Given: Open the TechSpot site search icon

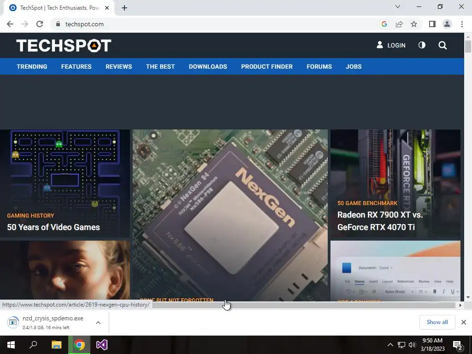Looking at the screenshot, I should [442, 46].
